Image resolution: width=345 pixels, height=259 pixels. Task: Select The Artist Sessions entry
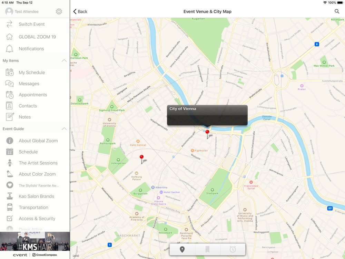[x=35, y=163]
